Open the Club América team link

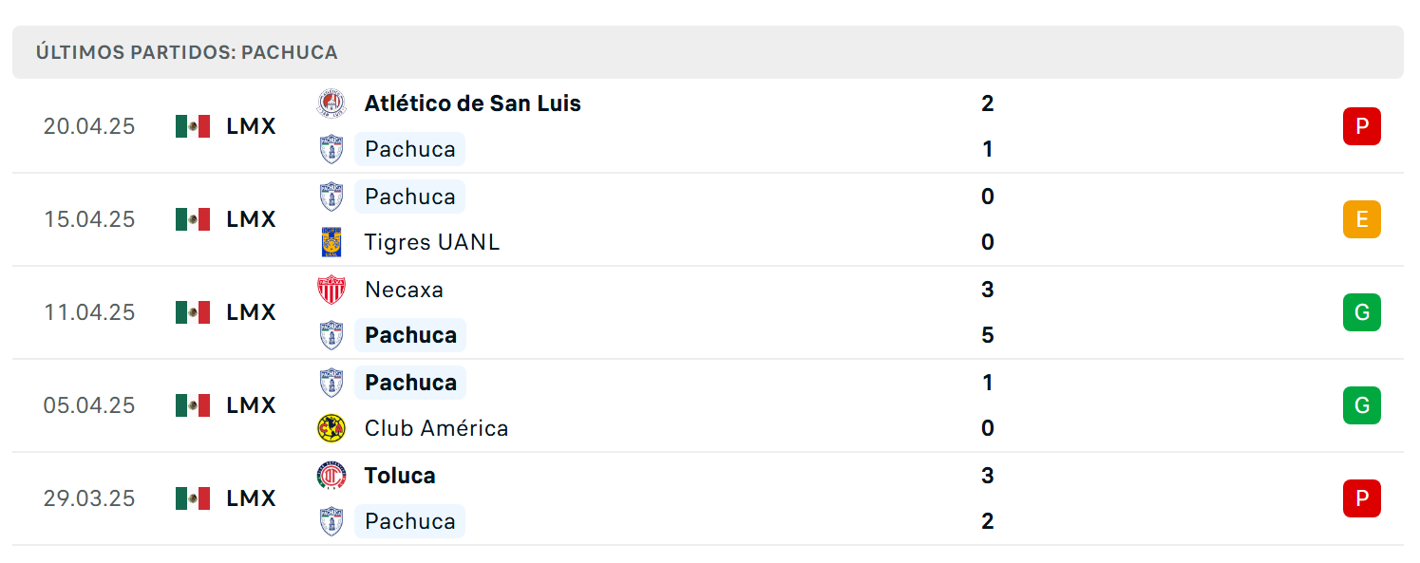tap(437, 428)
